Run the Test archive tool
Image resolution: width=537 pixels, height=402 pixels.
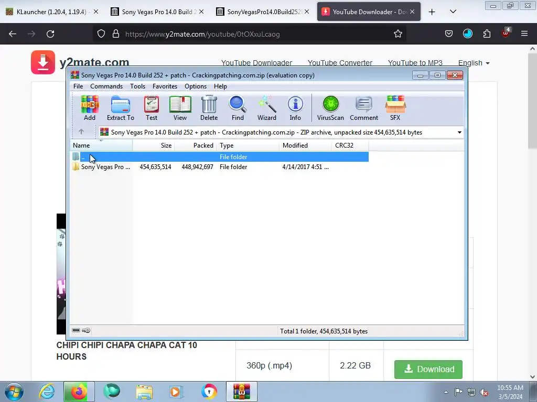pyautogui.click(x=152, y=108)
